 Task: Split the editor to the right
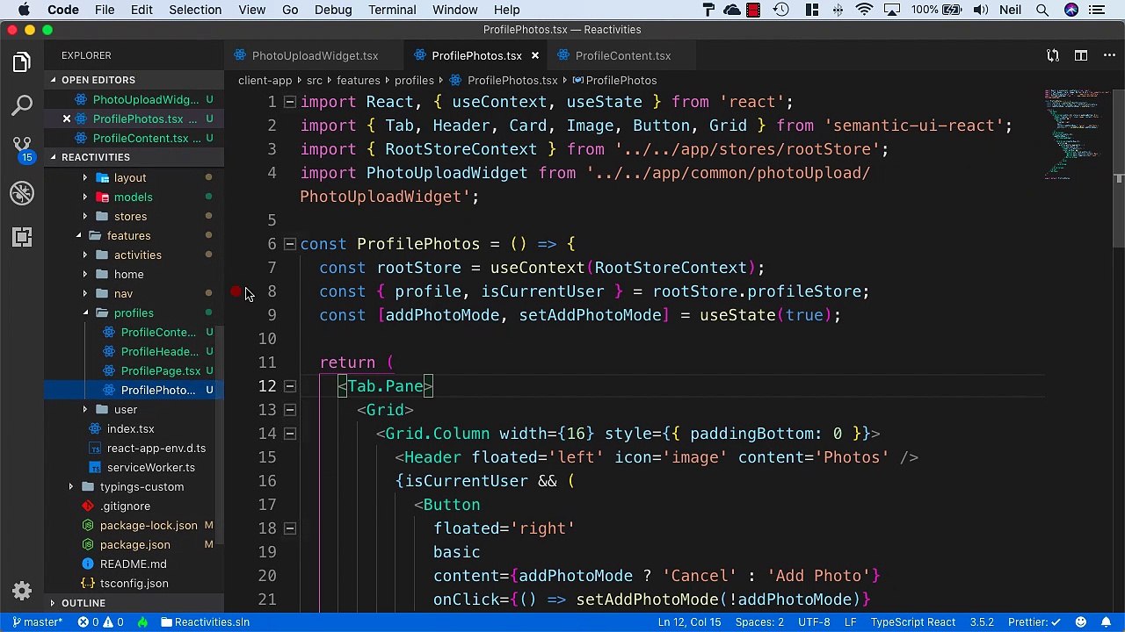point(1081,55)
